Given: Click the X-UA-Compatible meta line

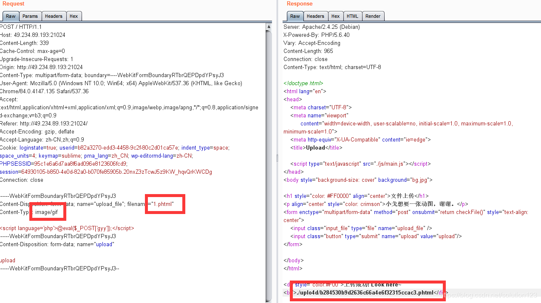Looking at the screenshot, I should [x=361, y=139].
